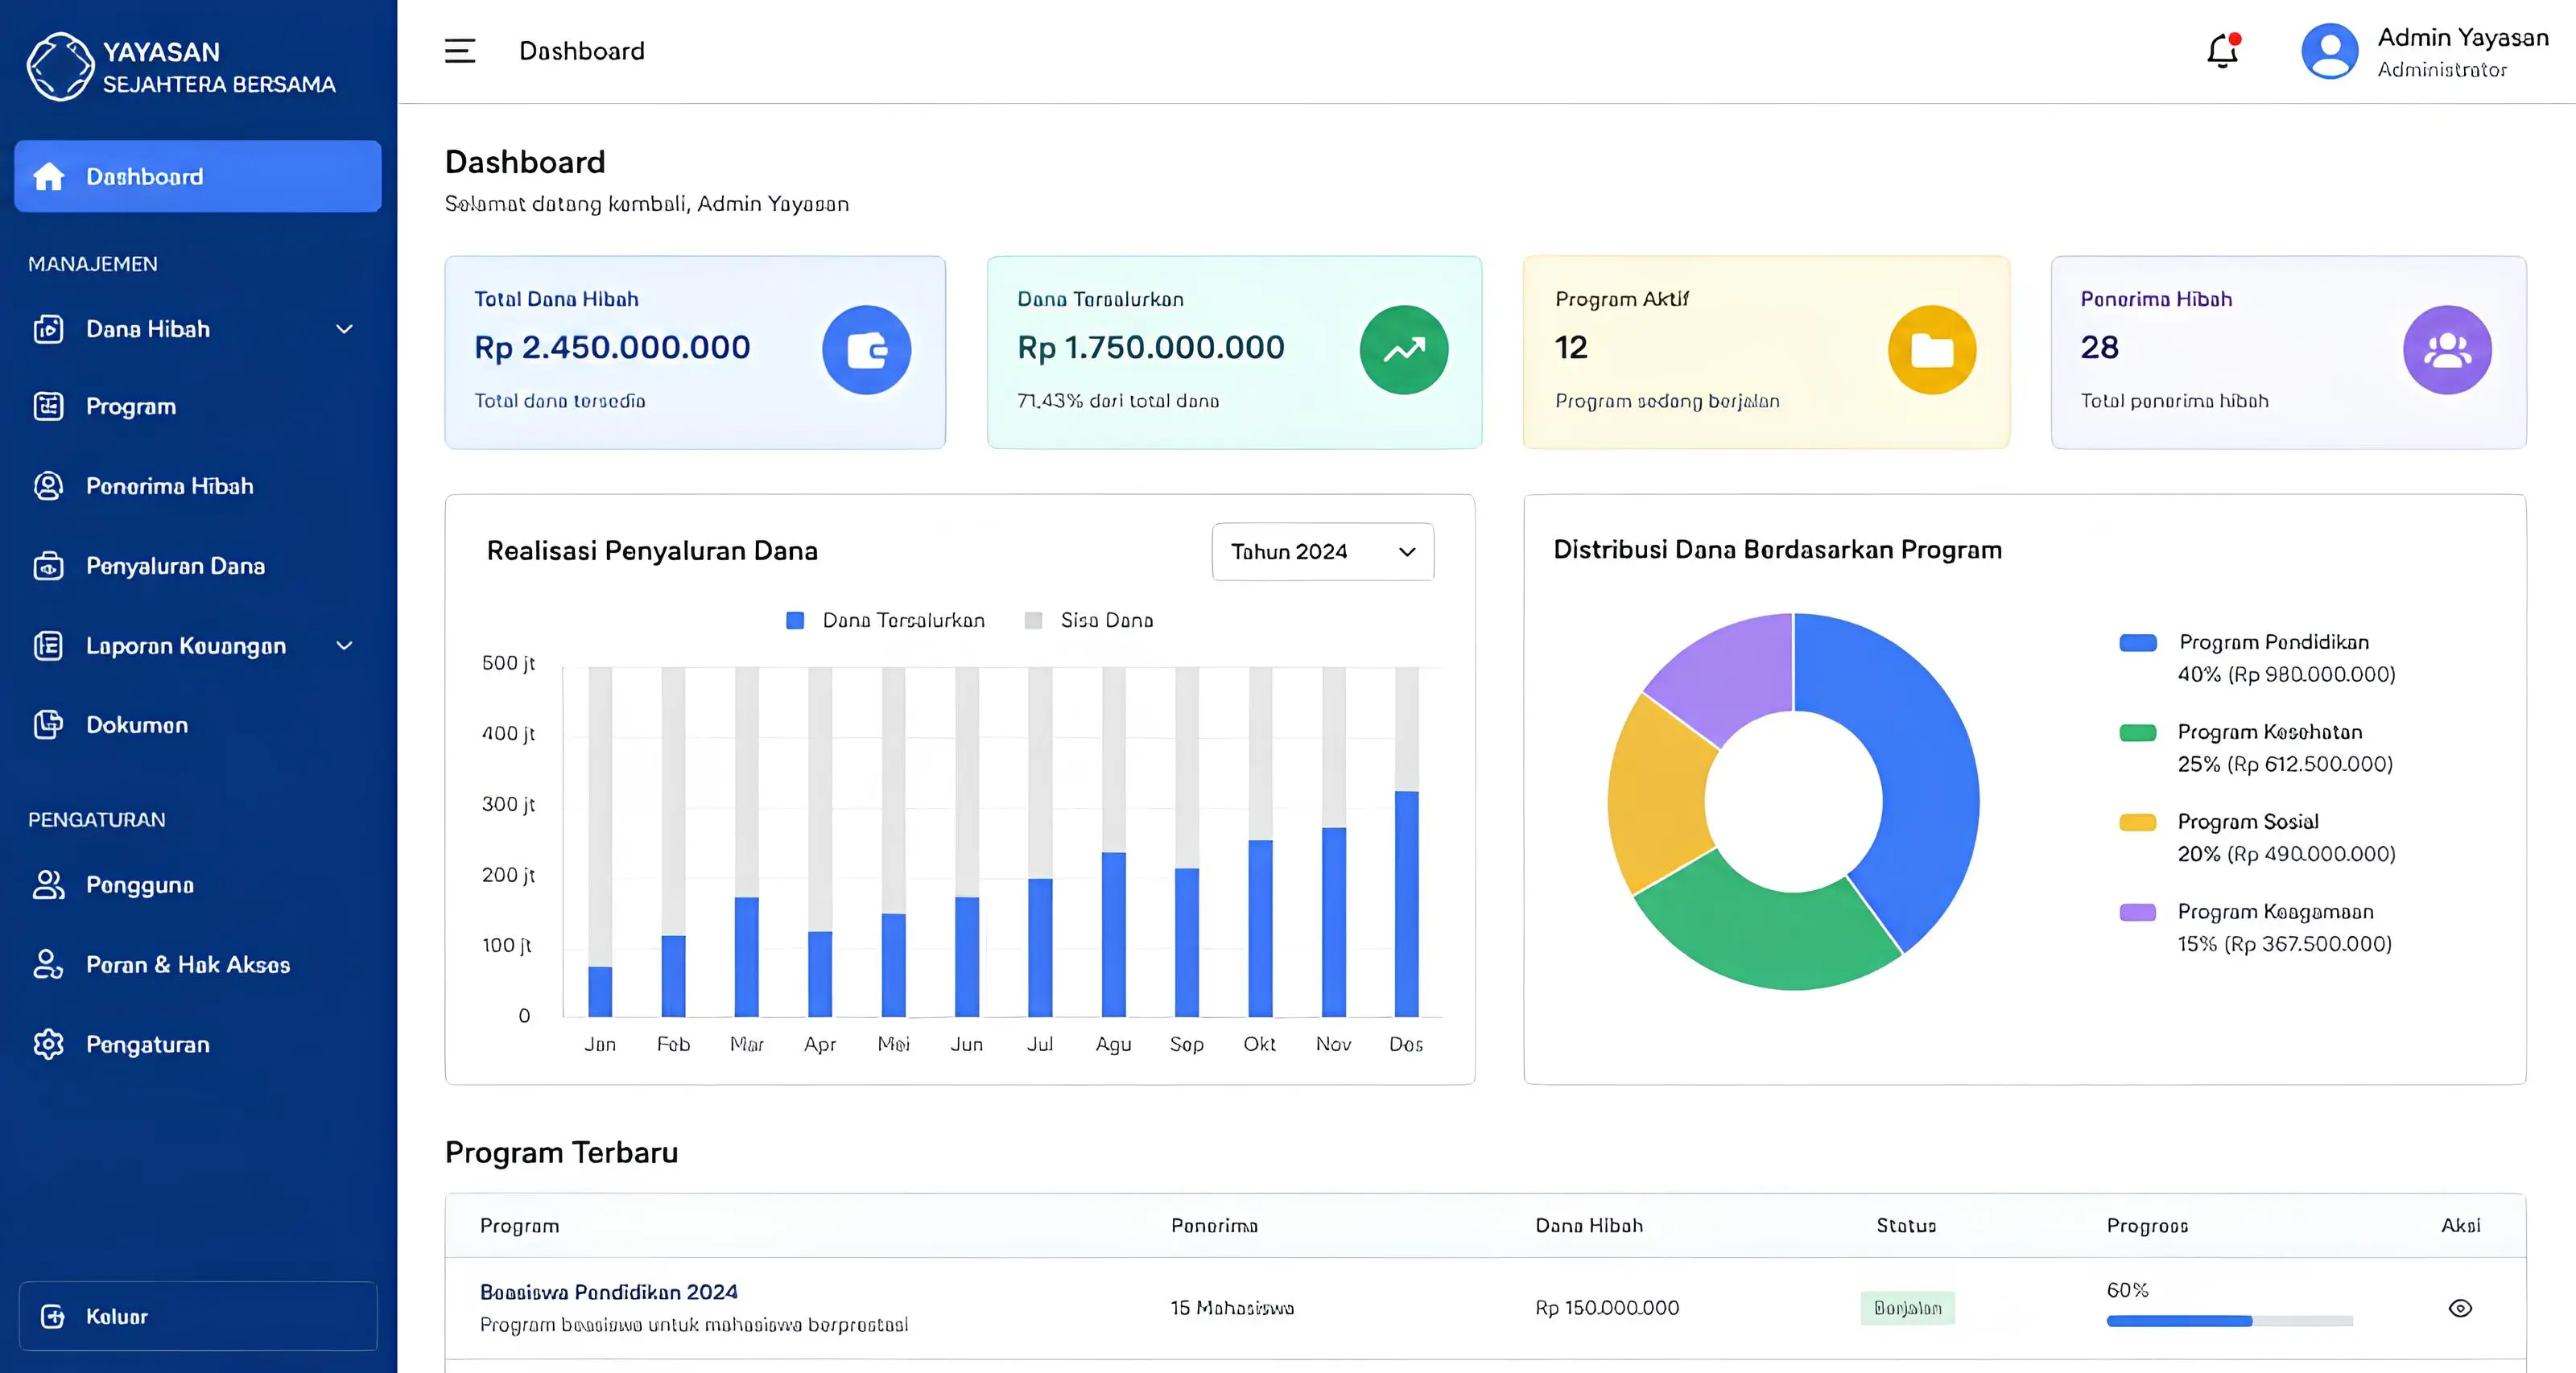Click the Yayasan Sejahtera Bersama logo
The image size is (2576, 1373).
pos(61,67)
